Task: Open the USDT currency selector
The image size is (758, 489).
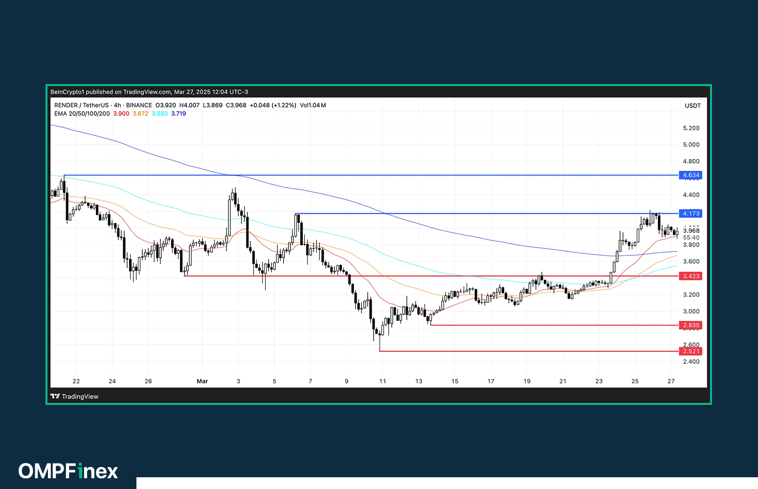Action: [692, 106]
